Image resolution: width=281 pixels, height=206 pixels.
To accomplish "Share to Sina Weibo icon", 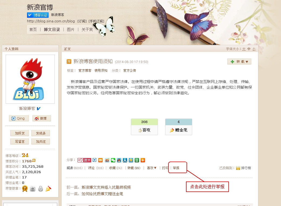I will coord(107,160).
